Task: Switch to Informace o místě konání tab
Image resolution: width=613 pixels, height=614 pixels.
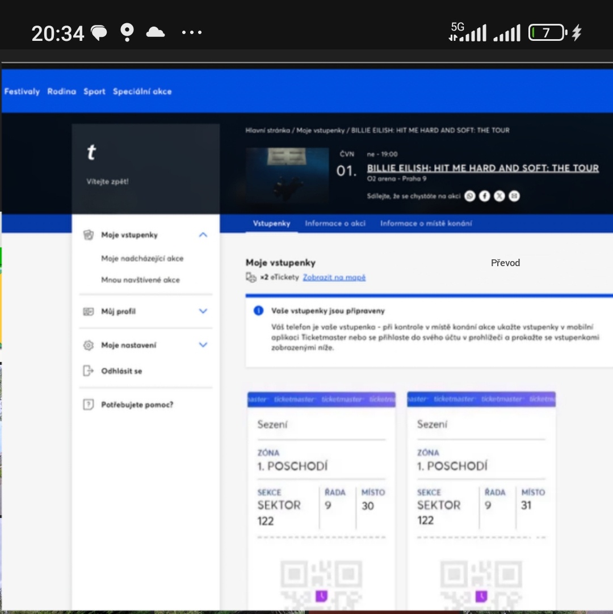Action: tap(426, 223)
